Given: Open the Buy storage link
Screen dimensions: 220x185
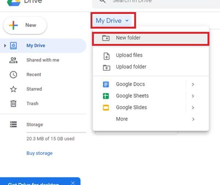Looking at the screenshot, I should (40, 153).
